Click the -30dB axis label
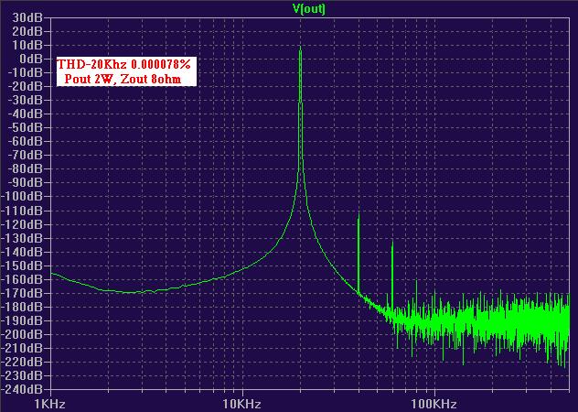The image size is (578, 412). click(25, 100)
